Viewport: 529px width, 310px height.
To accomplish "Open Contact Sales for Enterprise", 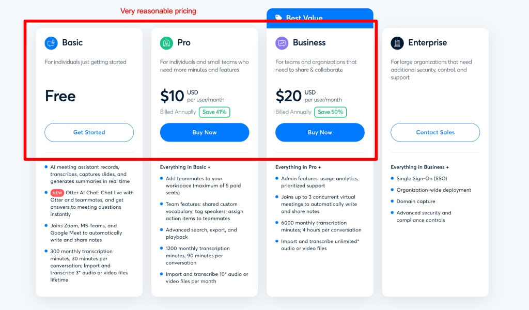I will click(x=435, y=132).
